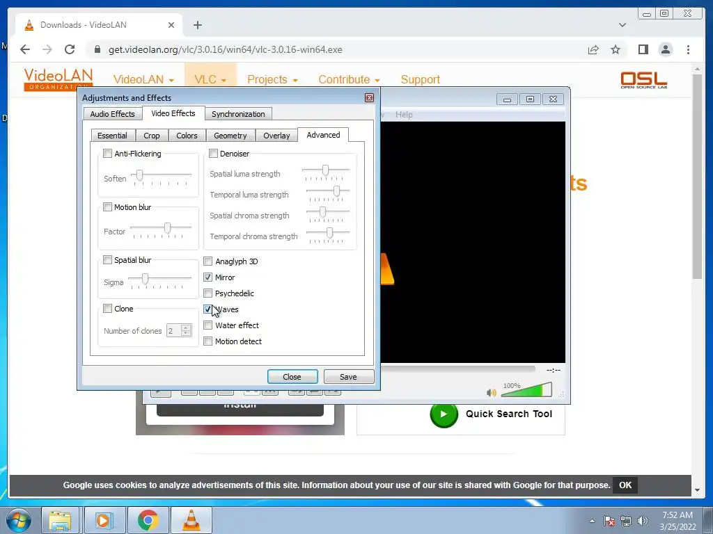Click Quick Search Tool text link
The width and height of the screenshot is (713, 534).
509,414
